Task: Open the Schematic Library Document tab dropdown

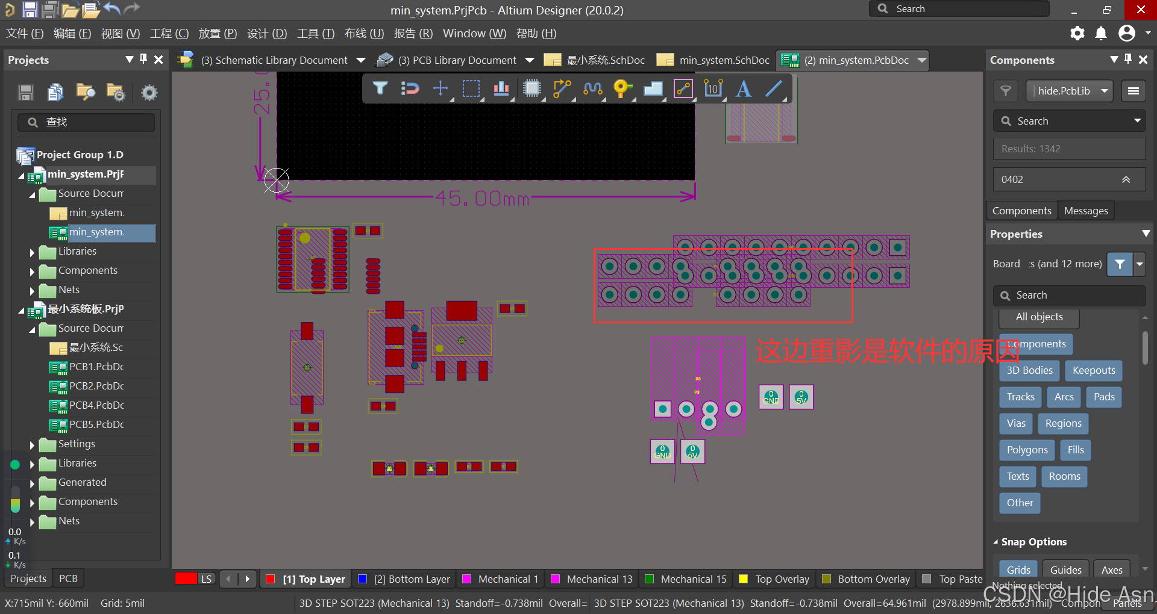Action: [x=361, y=60]
